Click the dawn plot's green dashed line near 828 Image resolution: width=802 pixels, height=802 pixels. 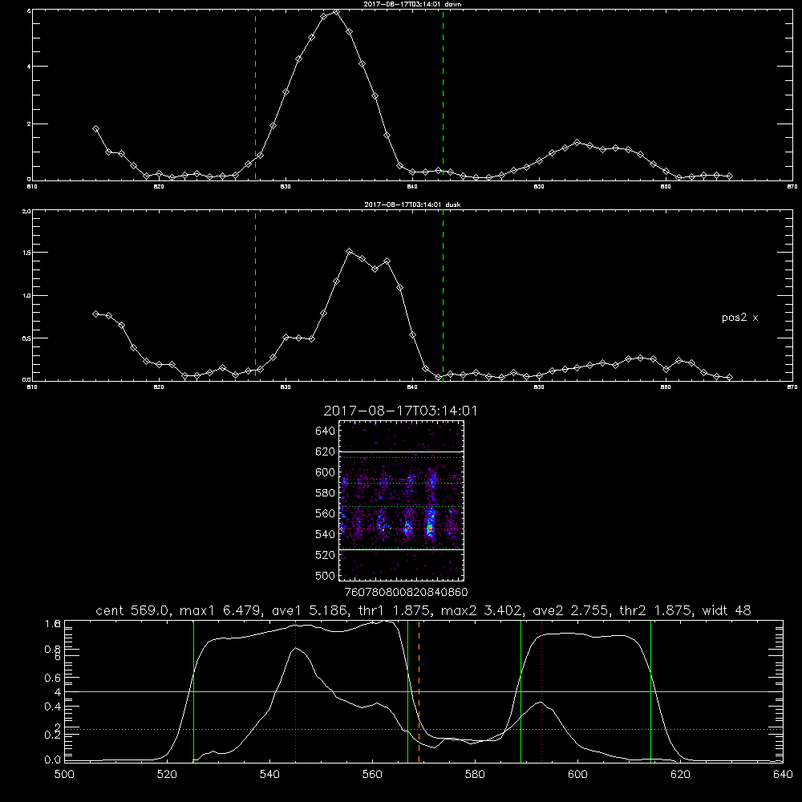(x=255, y=95)
